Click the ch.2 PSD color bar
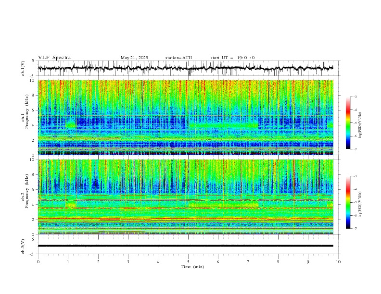The image size is (381, 294). (348, 202)
